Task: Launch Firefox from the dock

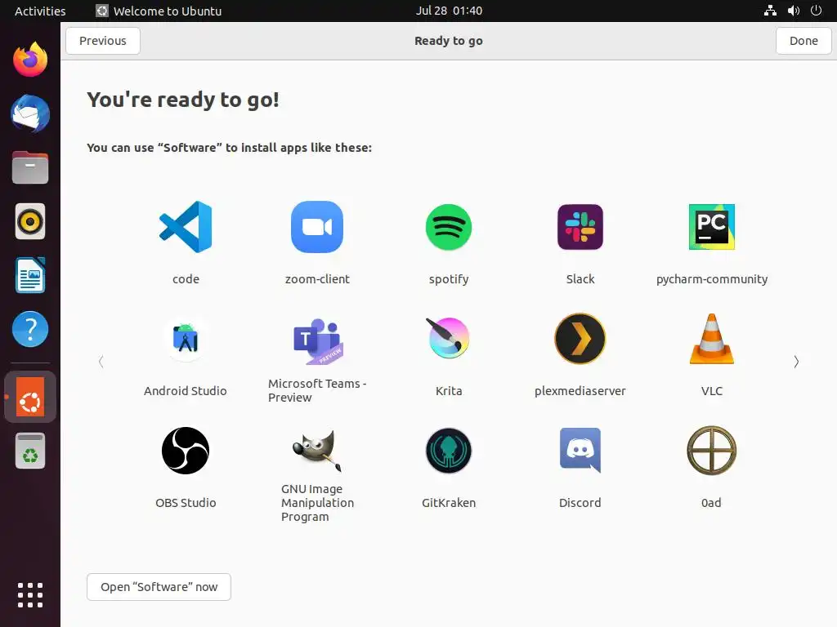Action: (x=30, y=60)
